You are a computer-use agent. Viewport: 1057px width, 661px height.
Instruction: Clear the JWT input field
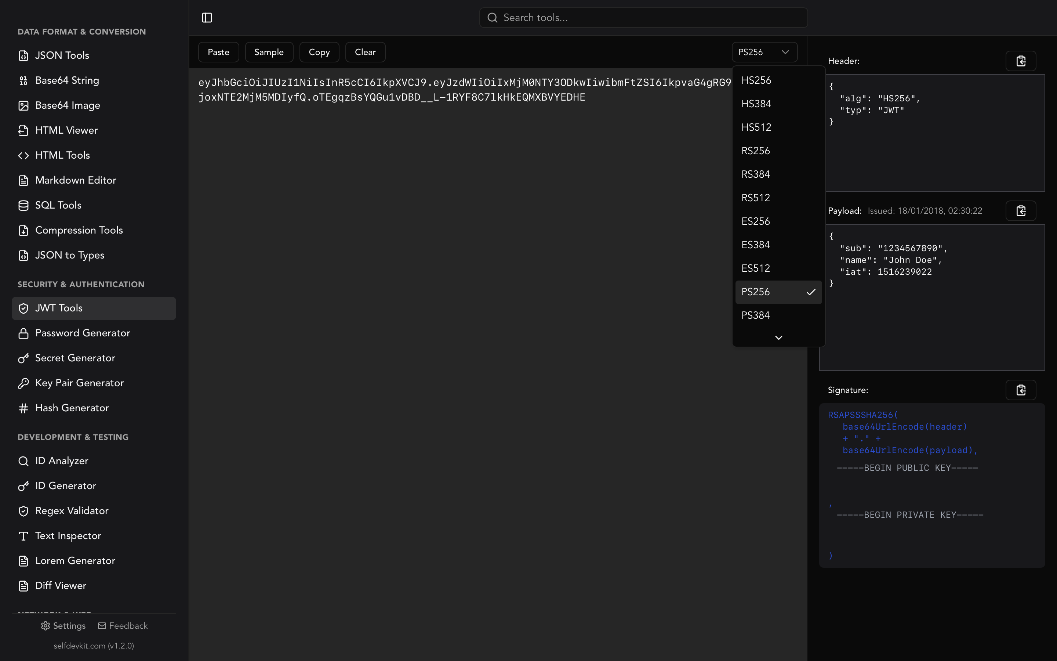point(365,52)
